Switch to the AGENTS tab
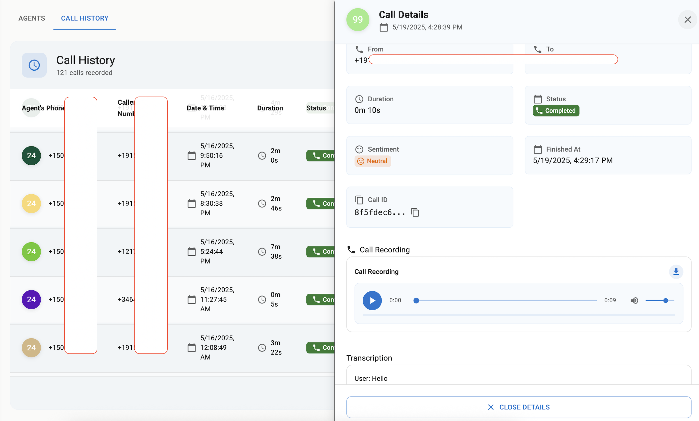This screenshot has width=699, height=421. pos(32,18)
